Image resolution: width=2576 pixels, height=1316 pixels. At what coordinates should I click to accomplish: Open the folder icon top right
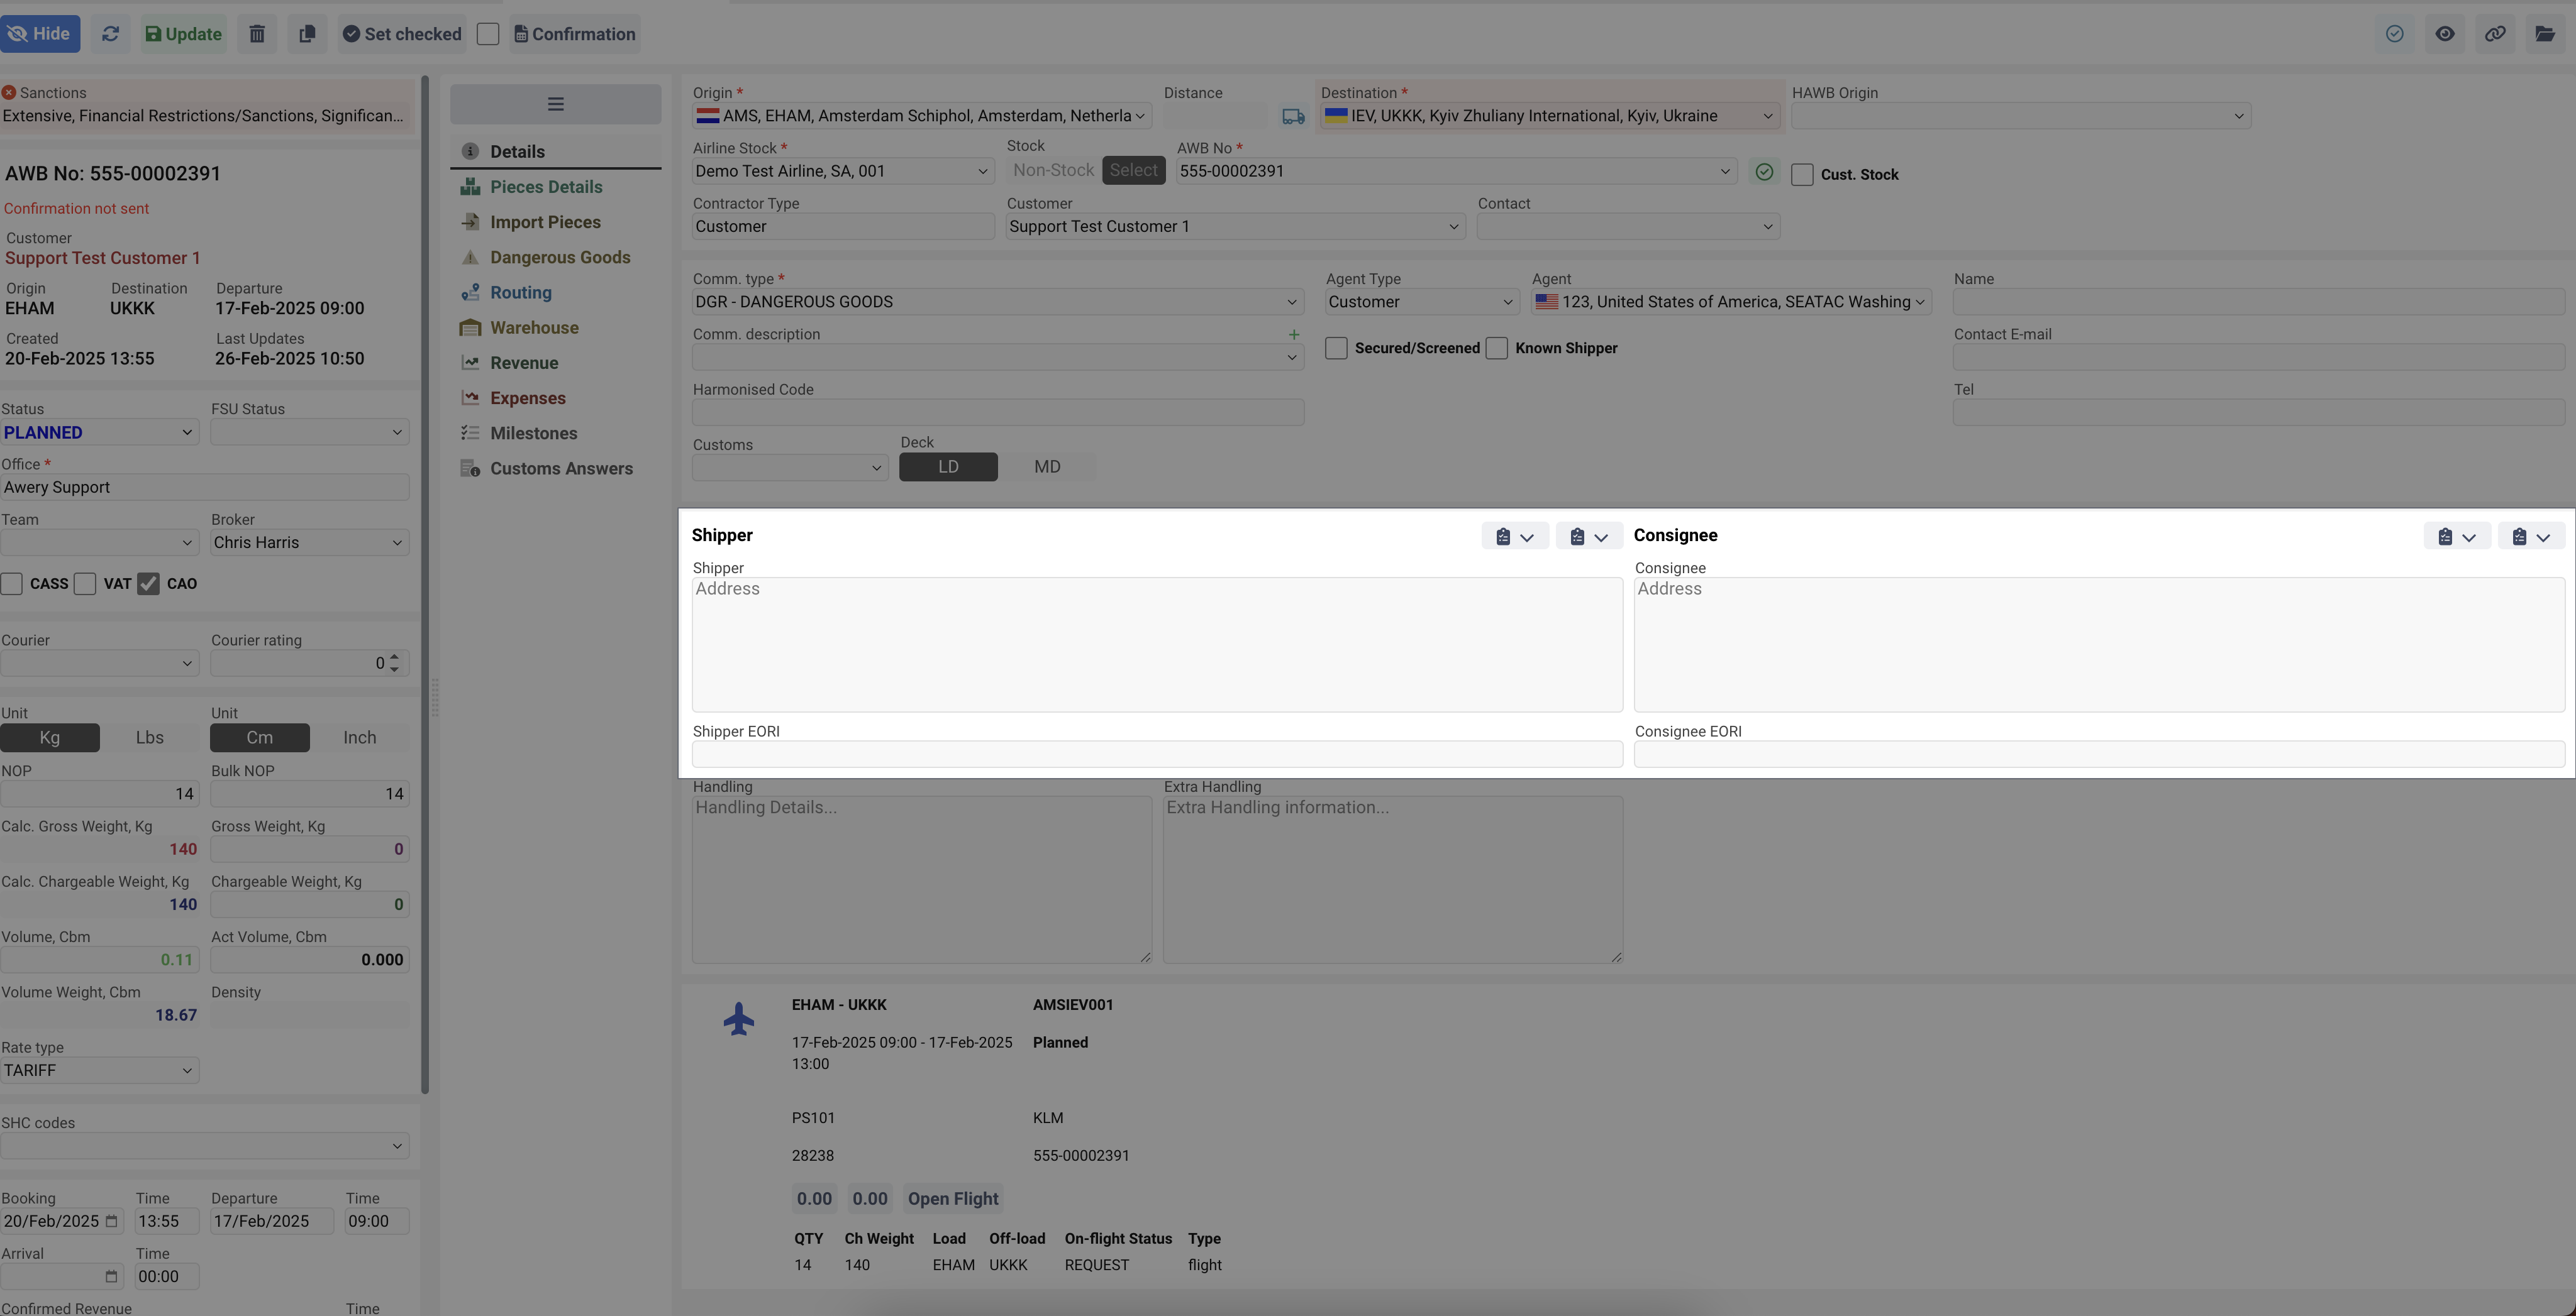coord(2545,34)
